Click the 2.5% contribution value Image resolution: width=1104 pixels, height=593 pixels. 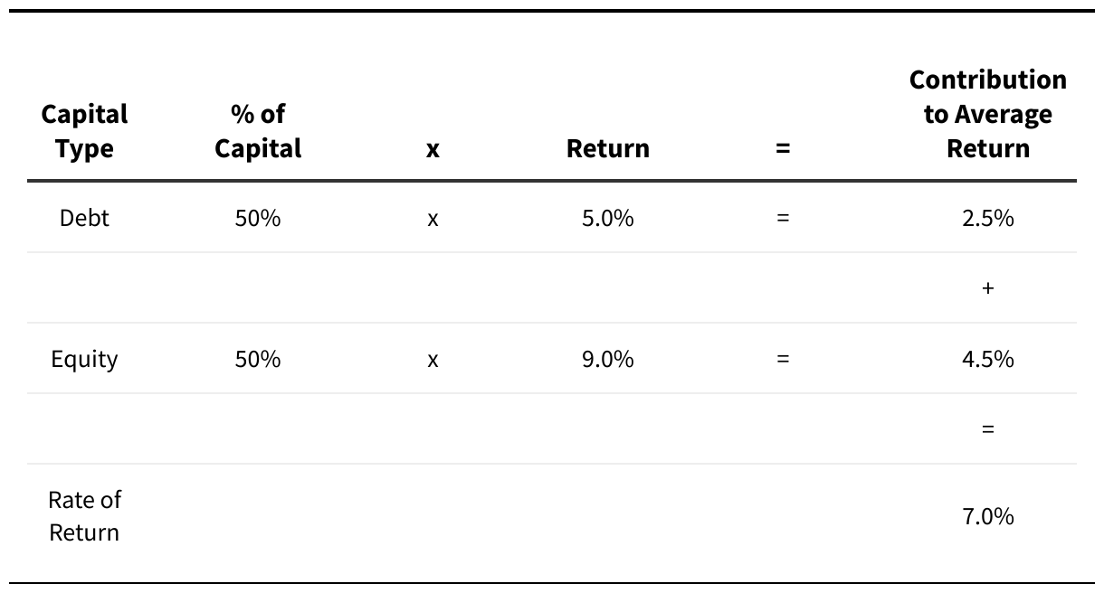[x=988, y=218]
